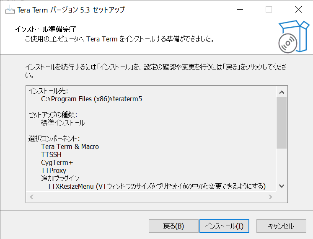Click the TTSSH component line
Viewport: 313px width, 239px height.
tap(51, 155)
